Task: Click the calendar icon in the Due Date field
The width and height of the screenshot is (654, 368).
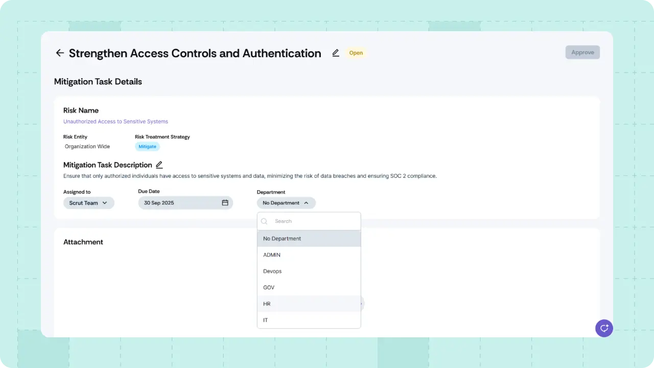Action: pos(225,202)
